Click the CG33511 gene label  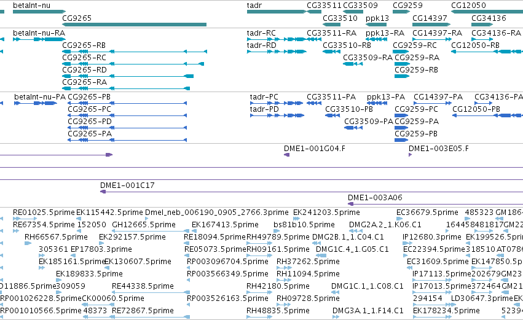click(324, 6)
